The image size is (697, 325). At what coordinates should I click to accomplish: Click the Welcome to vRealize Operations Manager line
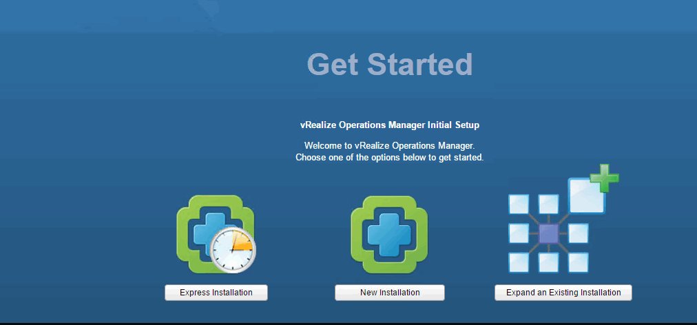click(389, 145)
